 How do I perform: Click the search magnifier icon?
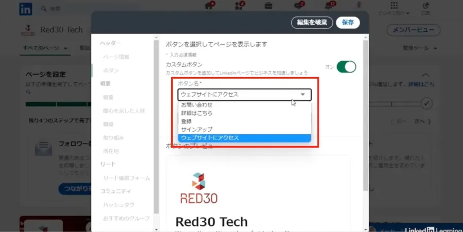pos(44,9)
